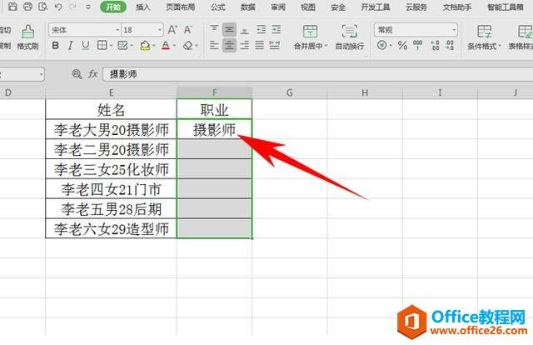Viewport: 533px width, 345px height.
Task: Click the formula bar showing 摄影师
Action: [x=318, y=74]
